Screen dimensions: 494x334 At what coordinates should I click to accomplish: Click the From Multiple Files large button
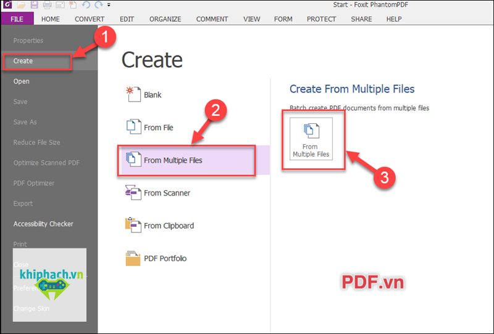point(311,139)
